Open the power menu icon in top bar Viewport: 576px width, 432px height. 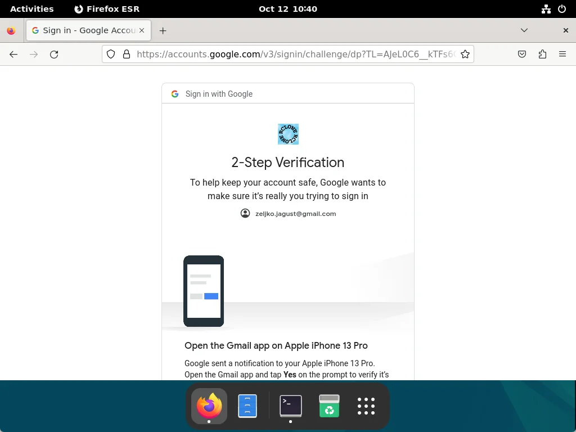click(562, 9)
